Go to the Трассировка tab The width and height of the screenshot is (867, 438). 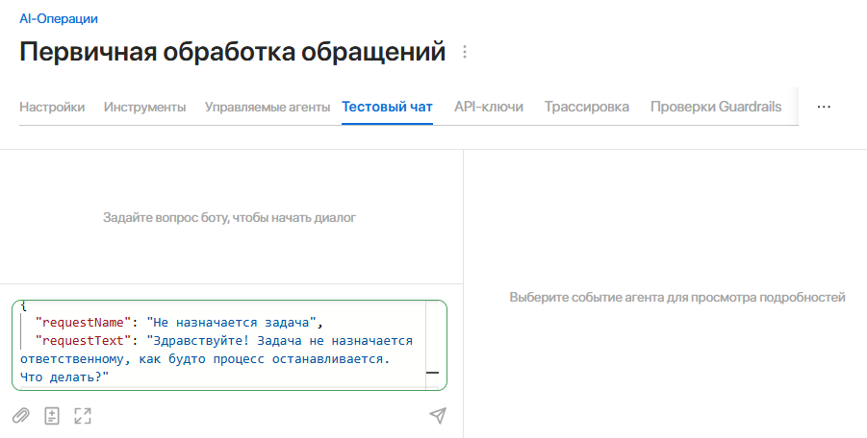coord(587,107)
